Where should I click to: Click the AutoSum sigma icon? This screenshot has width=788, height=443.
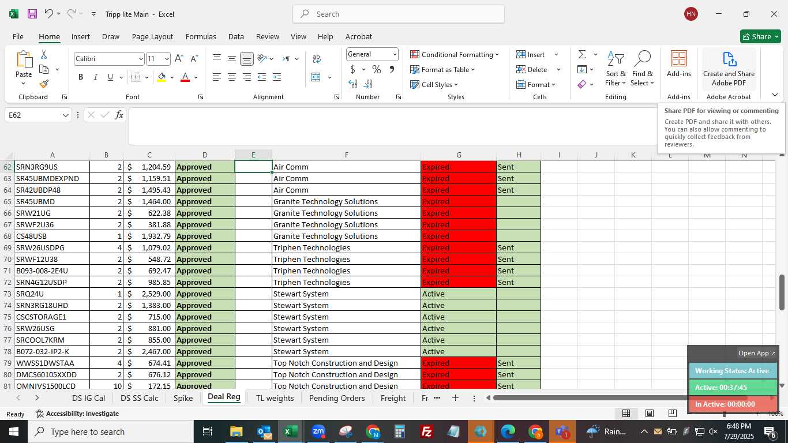[x=582, y=55]
